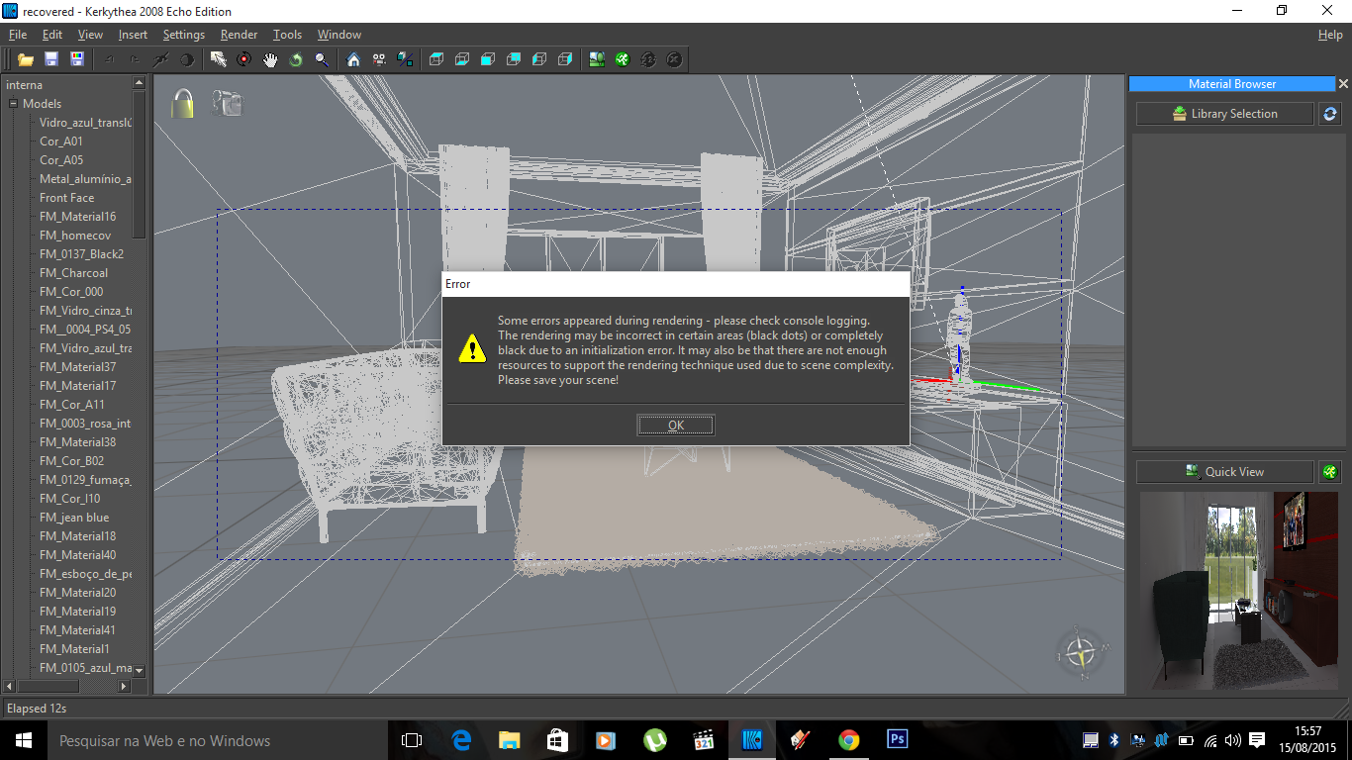Screen dimensions: 1352x760
Task: Click the Undo arrow toolbar icon
Action: click(x=110, y=59)
